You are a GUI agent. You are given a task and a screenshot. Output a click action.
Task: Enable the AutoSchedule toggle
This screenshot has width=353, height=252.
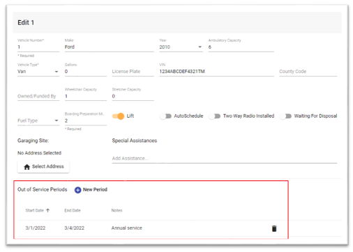coord(165,116)
